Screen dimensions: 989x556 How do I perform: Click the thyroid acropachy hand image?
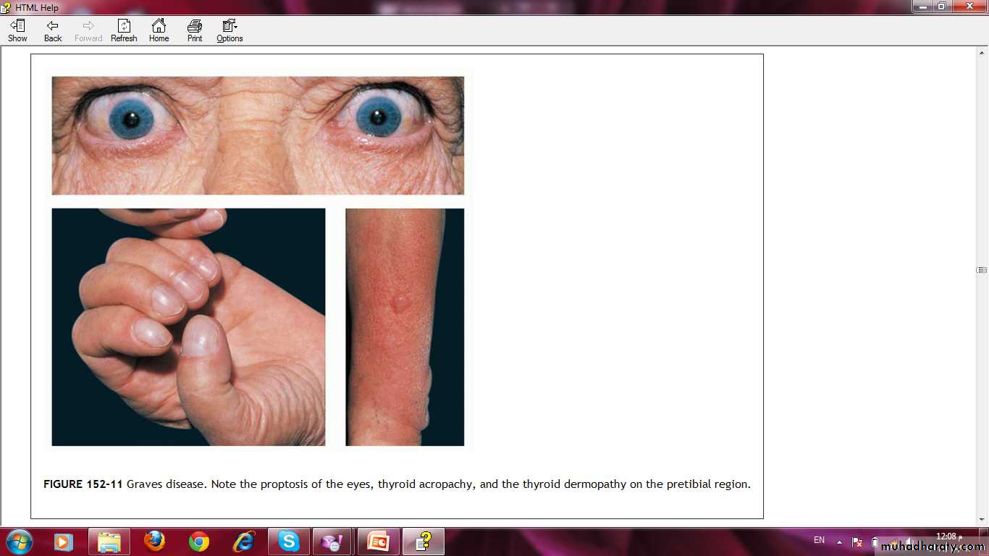188,327
